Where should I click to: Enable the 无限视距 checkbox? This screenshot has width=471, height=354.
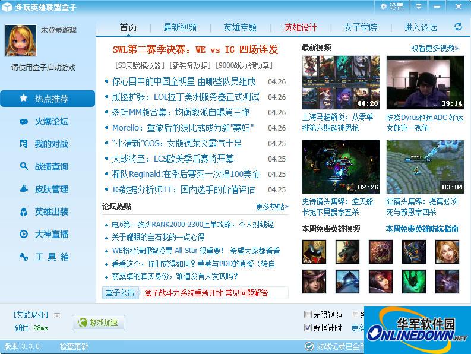[x=308, y=315]
